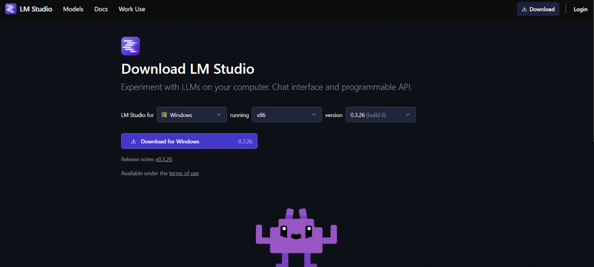Click the 'LM Studio for' label

[137, 115]
